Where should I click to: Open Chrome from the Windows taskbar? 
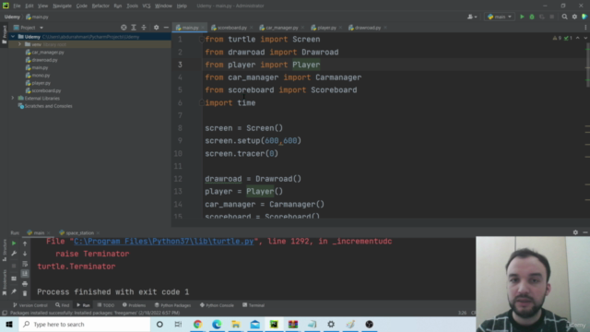click(x=197, y=324)
